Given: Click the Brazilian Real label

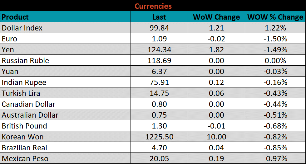Looking at the screenshot, I should tap(25, 148).
